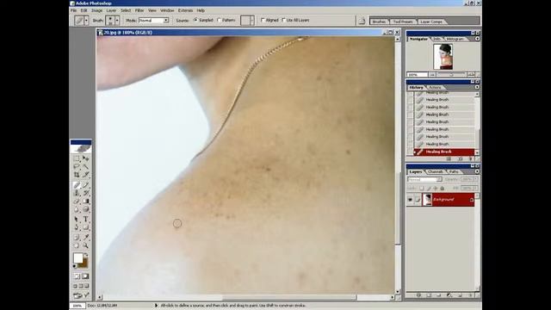Open the Tool Presets well tab
This screenshot has height=310, width=551.
[403, 22]
